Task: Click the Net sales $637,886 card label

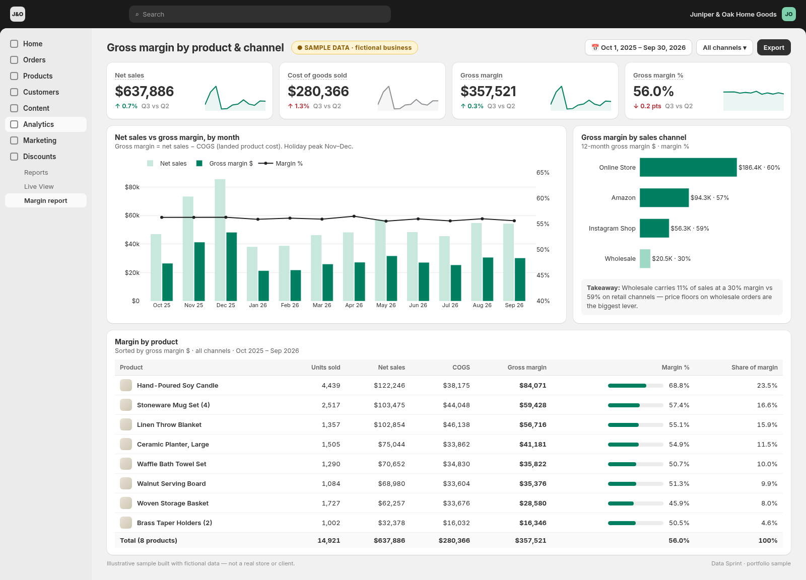Action: [129, 75]
